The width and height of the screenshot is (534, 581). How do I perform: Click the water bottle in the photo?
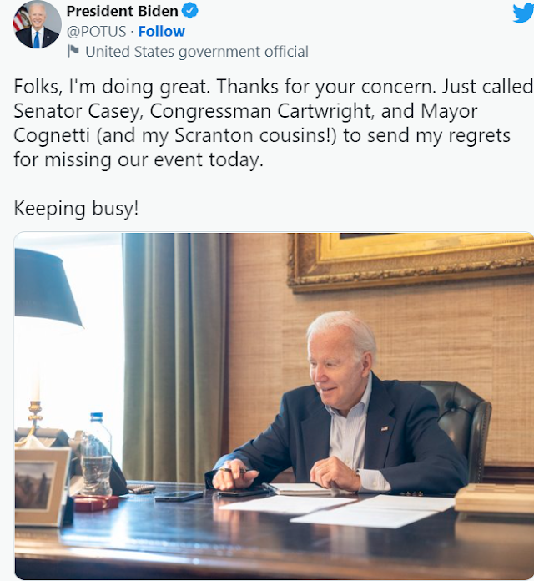point(96,454)
